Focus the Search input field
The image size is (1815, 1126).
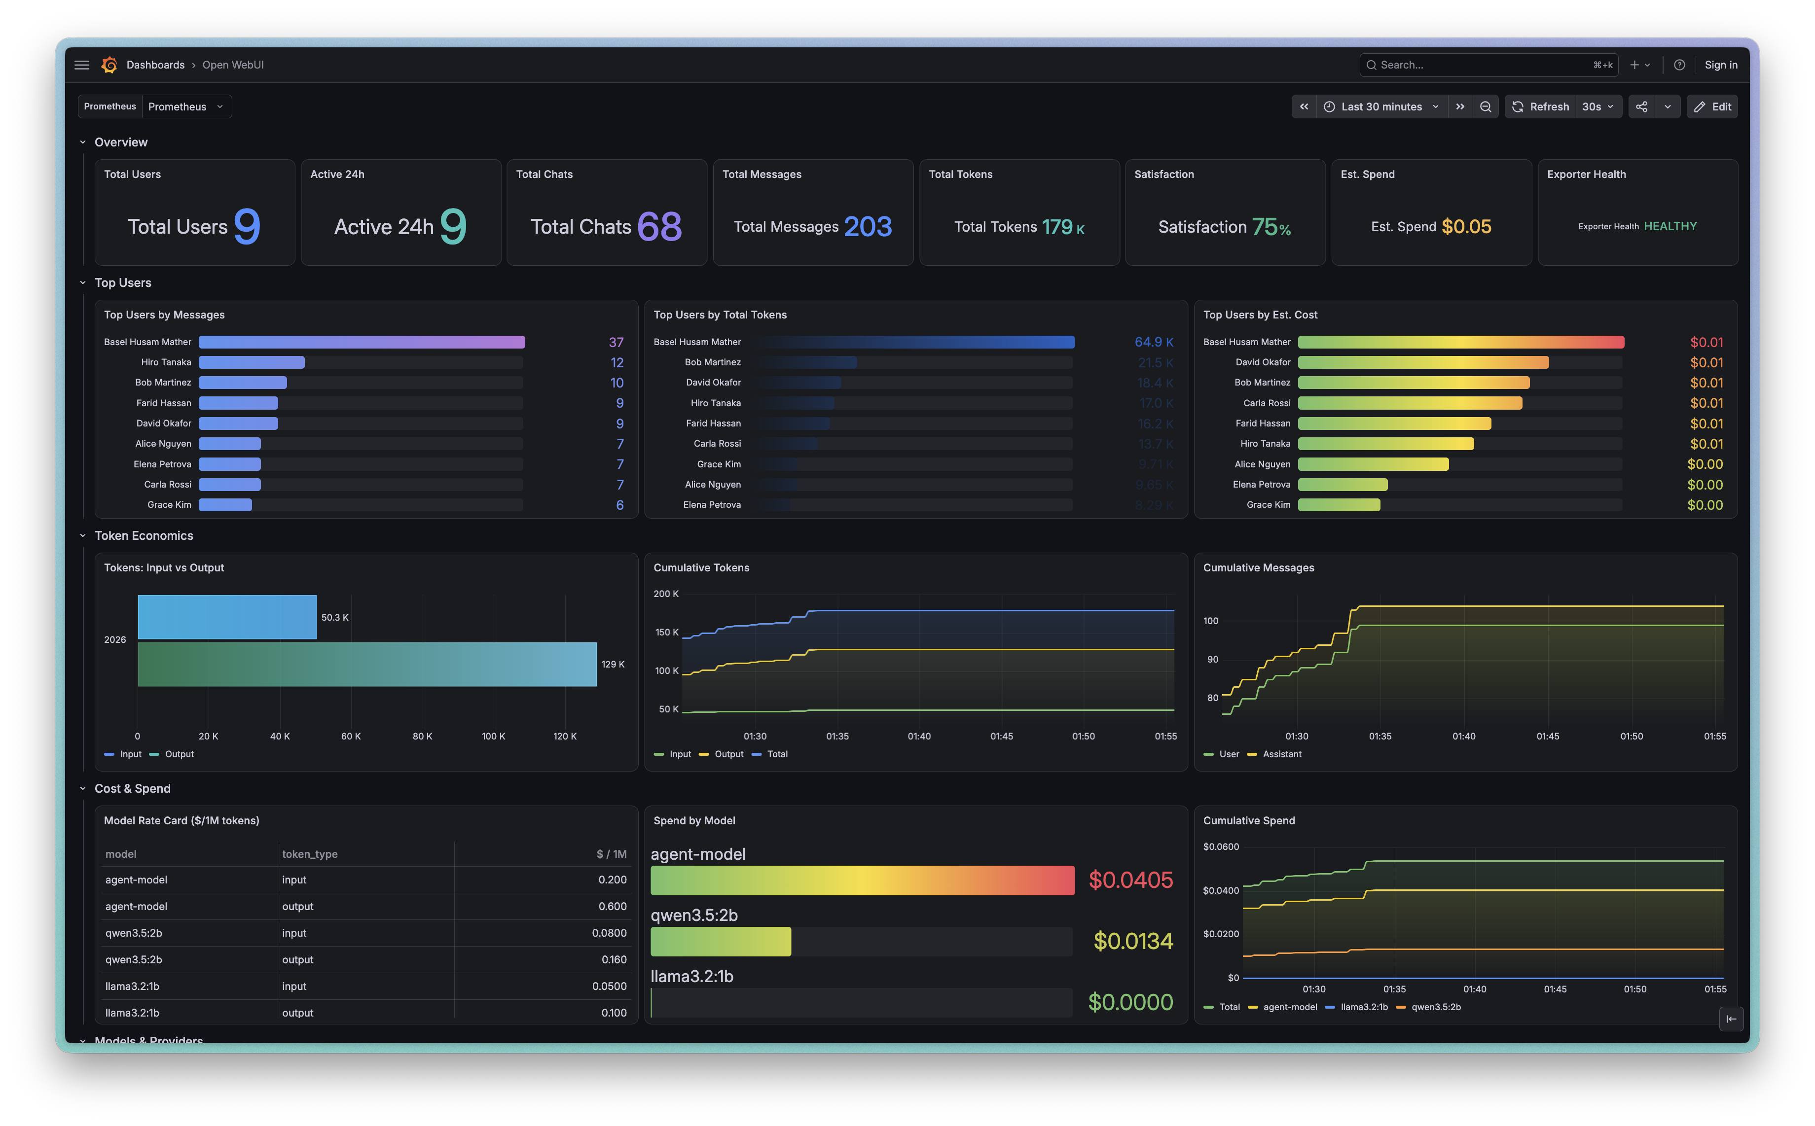point(1488,65)
